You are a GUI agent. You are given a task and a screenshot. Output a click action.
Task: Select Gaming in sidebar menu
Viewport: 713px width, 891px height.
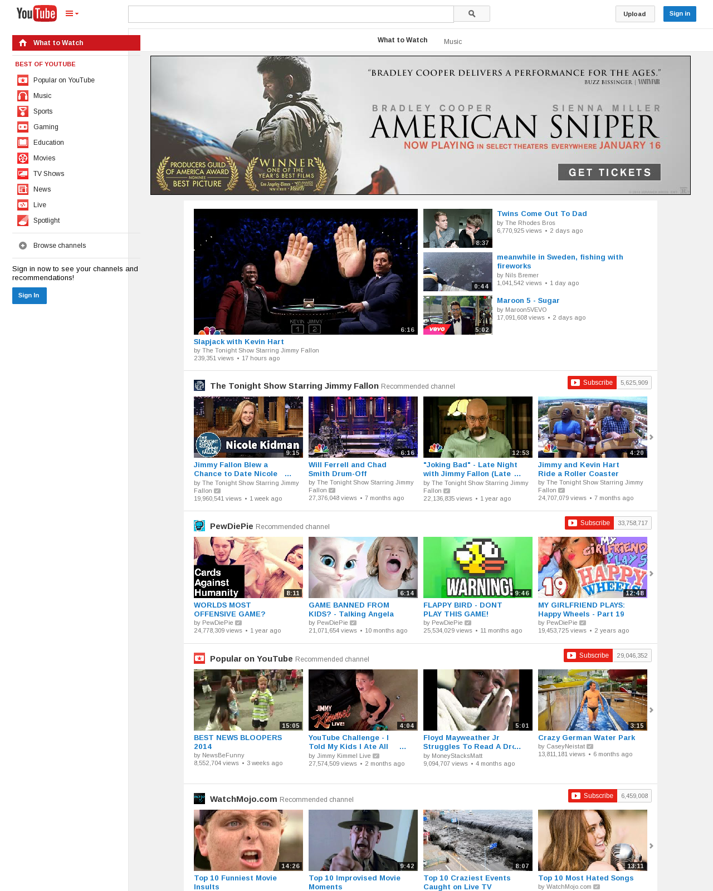click(46, 127)
